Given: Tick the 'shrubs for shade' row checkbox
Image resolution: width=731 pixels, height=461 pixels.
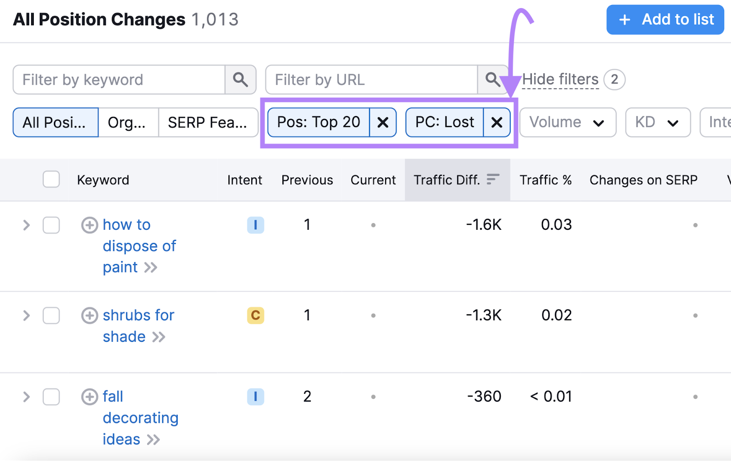Looking at the screenshot, I should (x=51, y=316).
